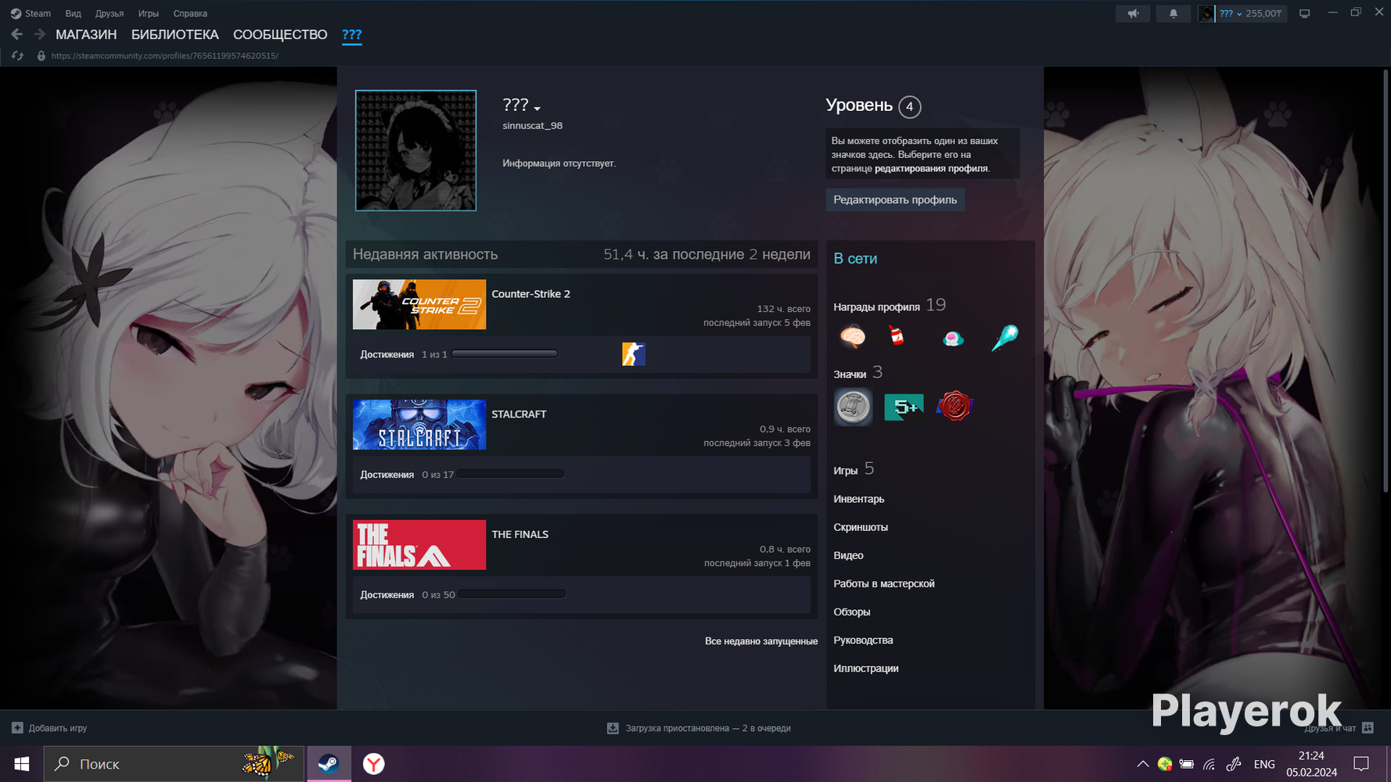This screenshot has height=782, width=1391.
Task: Open the silver community badge
Action: pyautogui.click(x=853, y=407)
